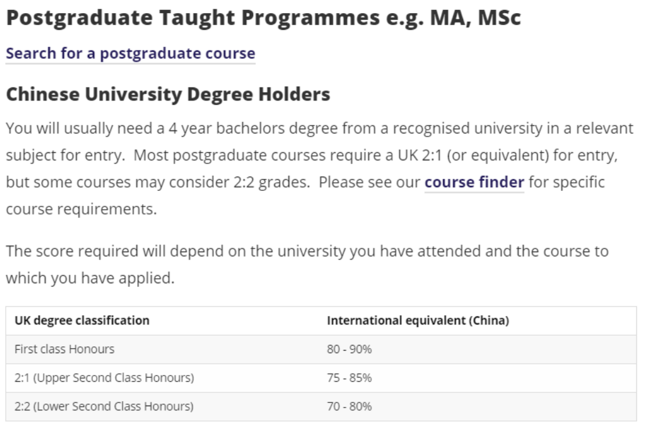Follow the "course finder" link

pyautogui.click(x=474, y=183)
